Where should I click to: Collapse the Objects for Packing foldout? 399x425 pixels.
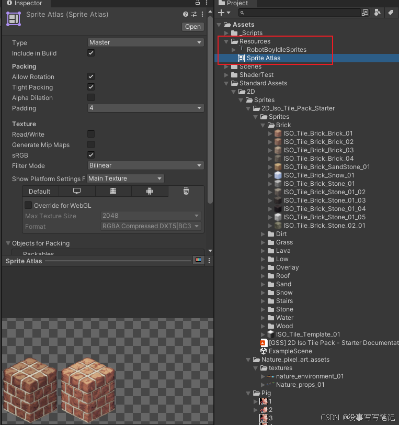click(x=8, y=243)
